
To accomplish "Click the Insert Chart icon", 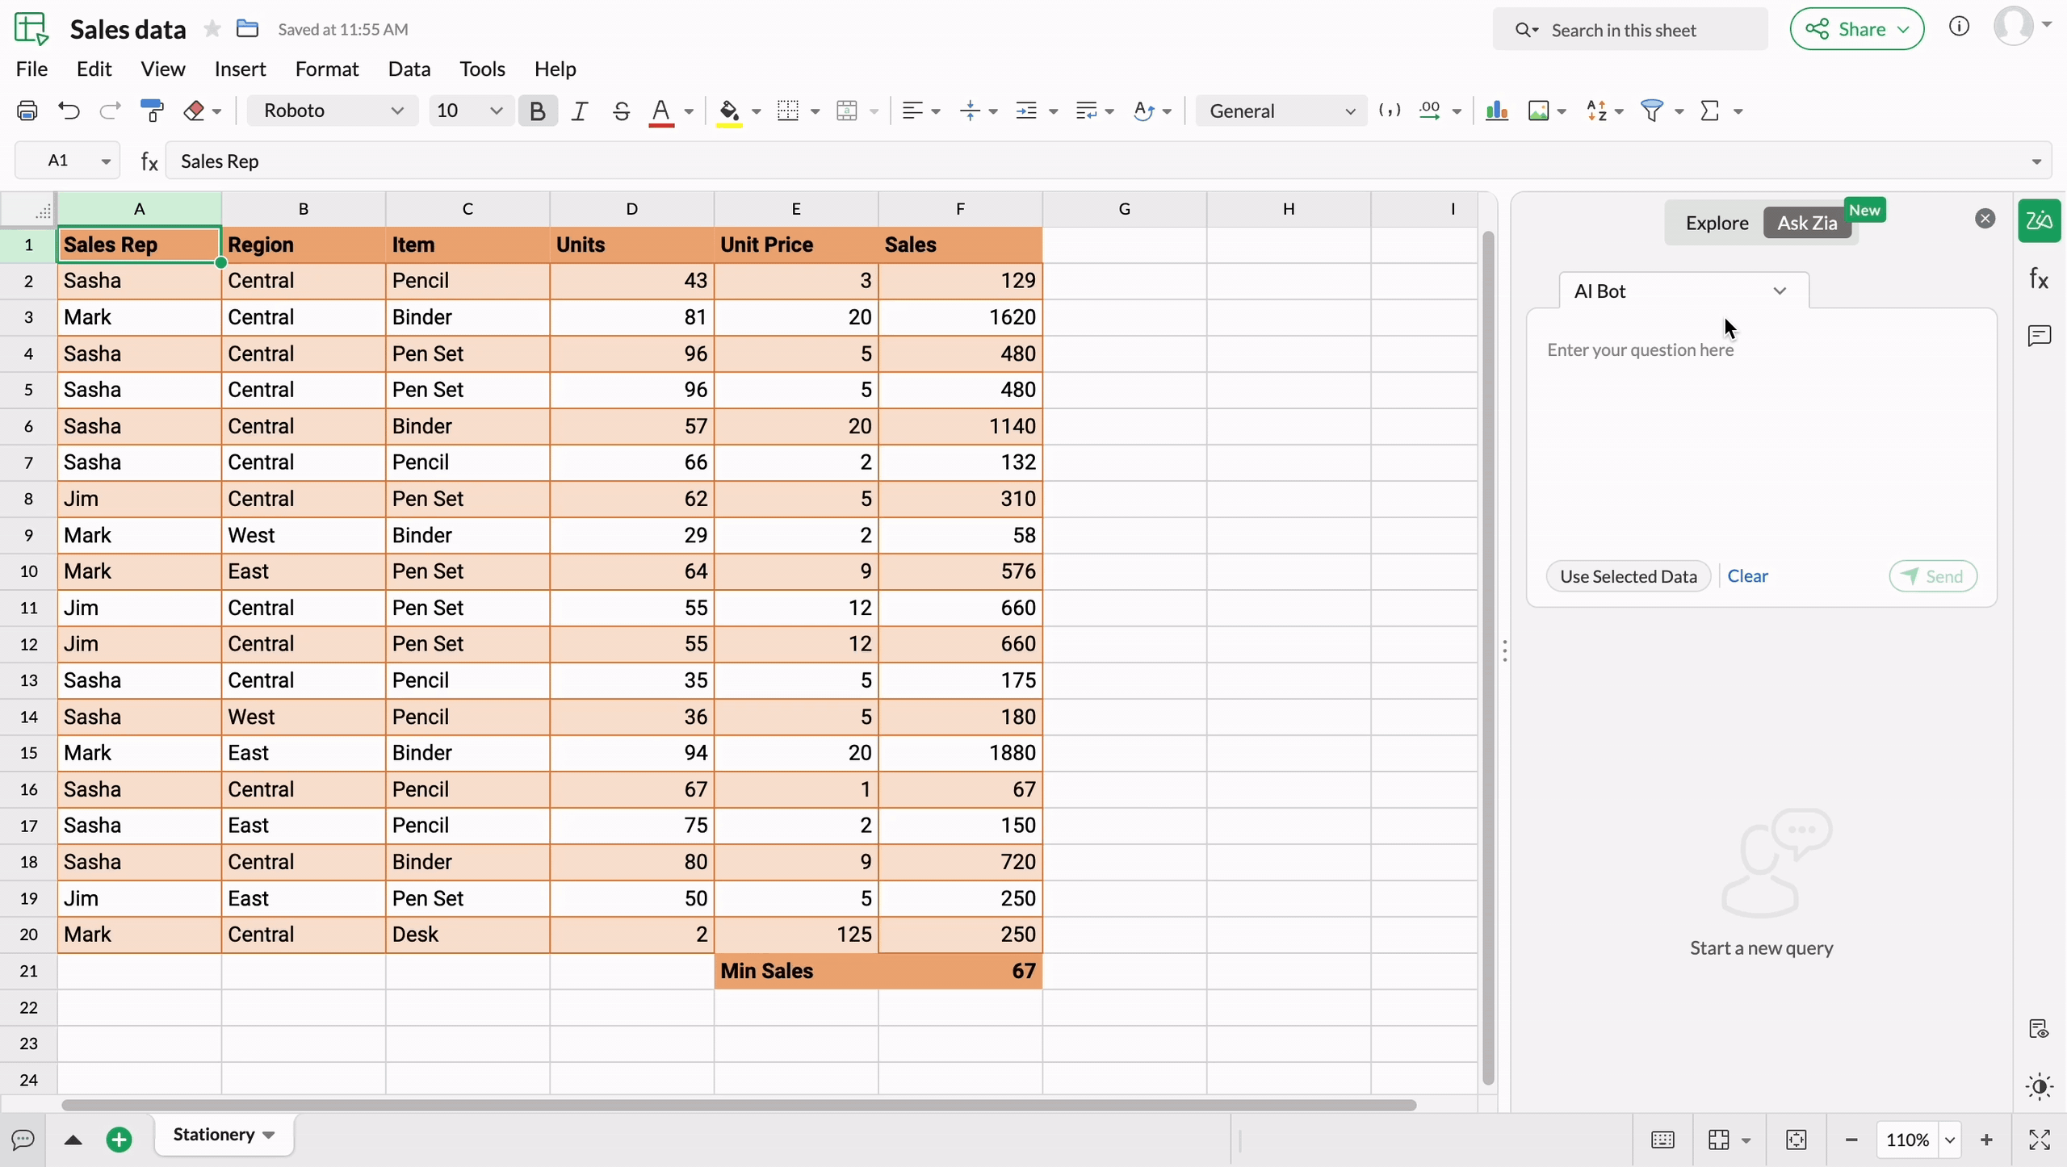I will point(1496,111).
